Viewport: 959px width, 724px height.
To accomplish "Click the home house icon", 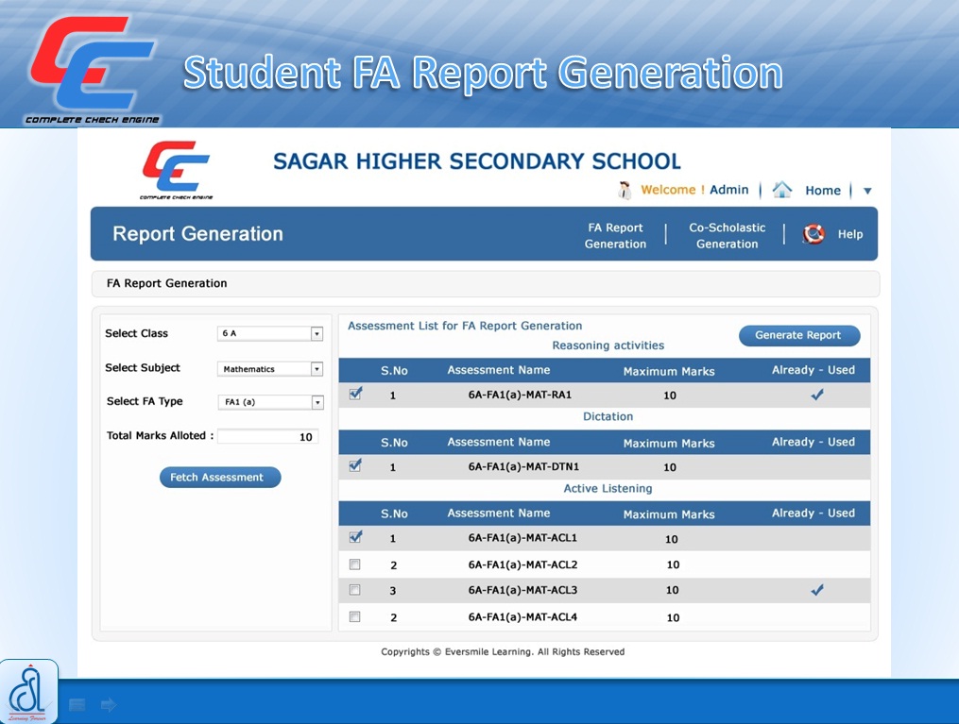I will coord(781,190).
